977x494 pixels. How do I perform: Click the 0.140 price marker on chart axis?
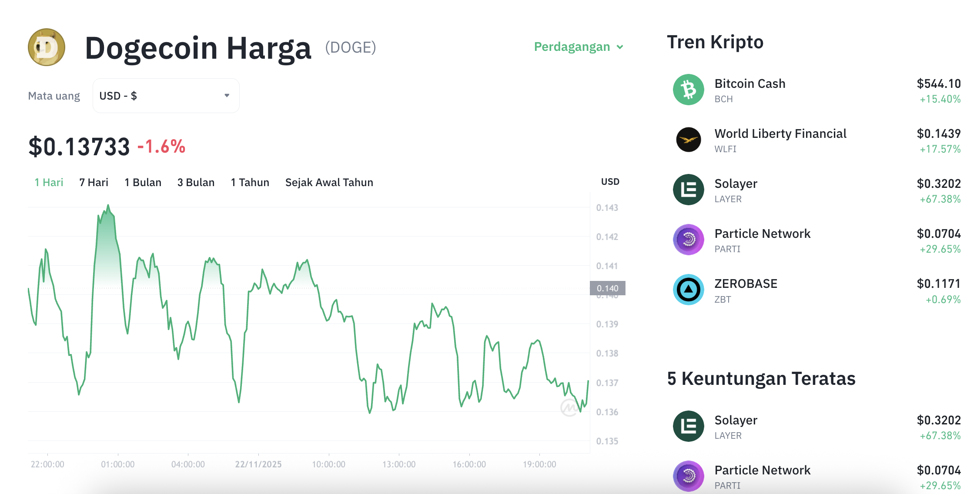tap(608, 287)
